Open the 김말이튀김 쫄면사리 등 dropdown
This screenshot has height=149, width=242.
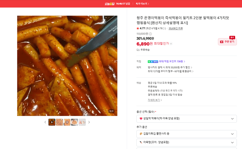[x=186, y=134]
